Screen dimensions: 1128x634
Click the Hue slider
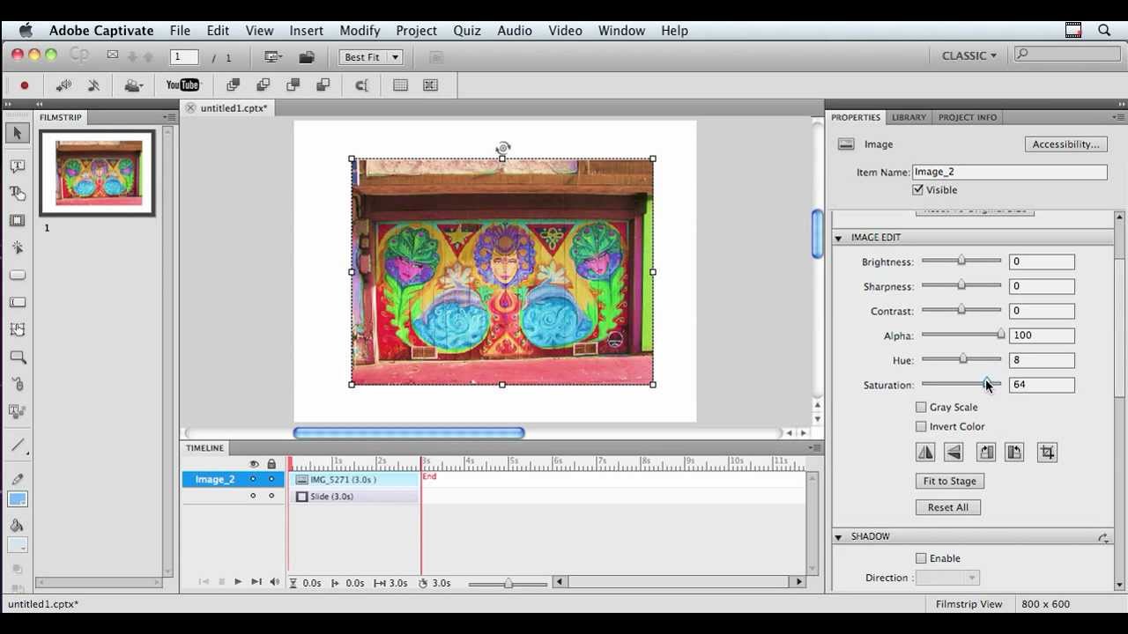click(x=961, y=359)
